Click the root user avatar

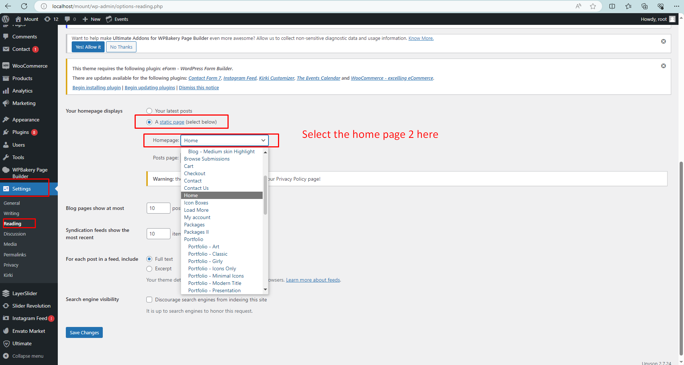click(672, 19)
